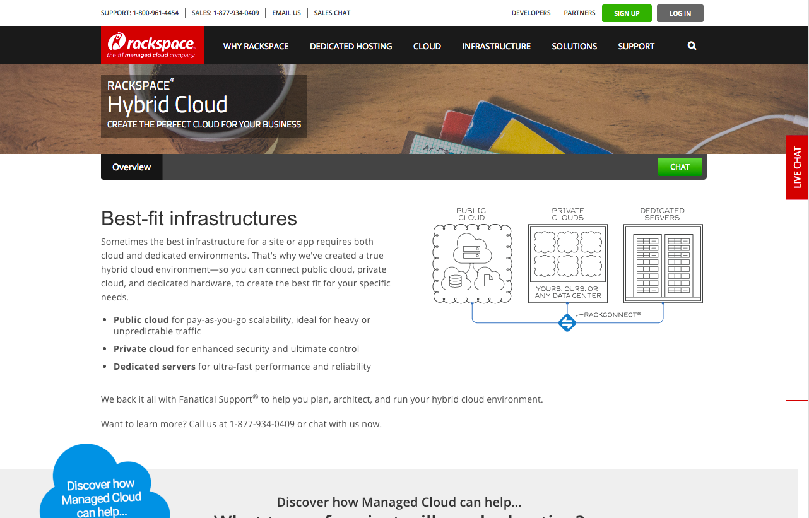
Task: Open the search magnifier icon
Action: [x=692, y=46]
